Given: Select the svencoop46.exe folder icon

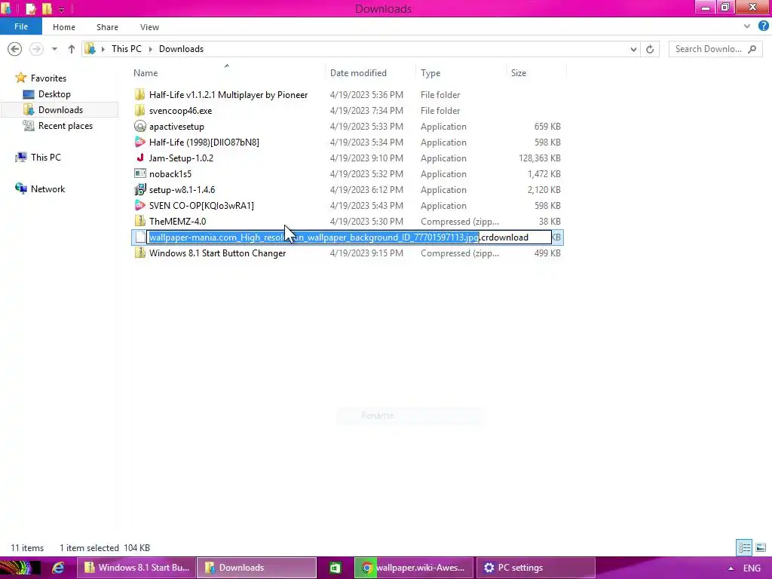Looking at the screenshot, I should point(139,110).
